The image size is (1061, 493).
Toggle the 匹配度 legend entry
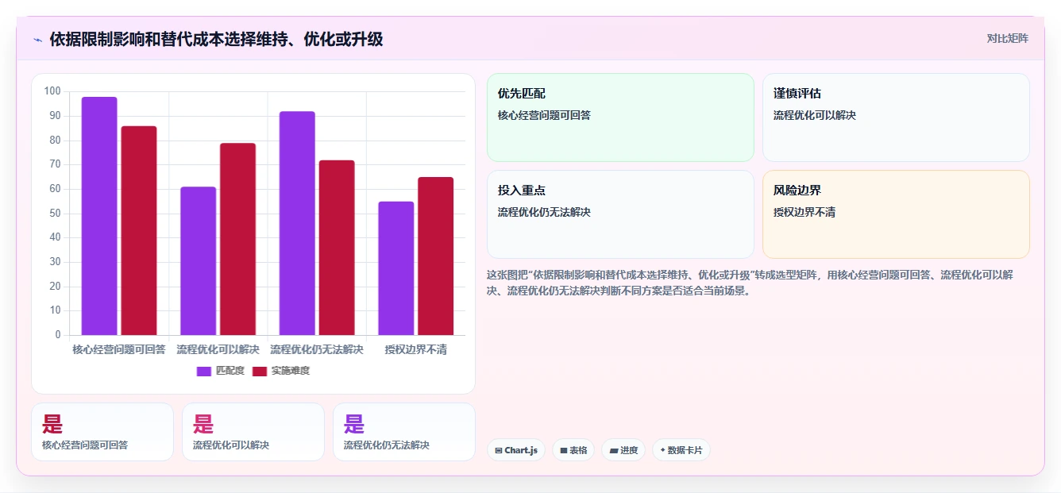click(x=221, y=371)
